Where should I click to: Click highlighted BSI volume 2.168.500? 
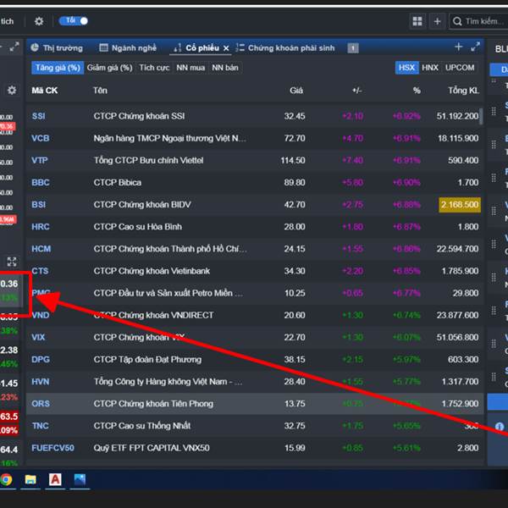460,205
